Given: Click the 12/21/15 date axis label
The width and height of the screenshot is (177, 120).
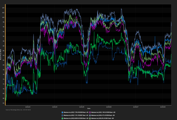Looking at the screenshot, I should [x=82, y=107].
